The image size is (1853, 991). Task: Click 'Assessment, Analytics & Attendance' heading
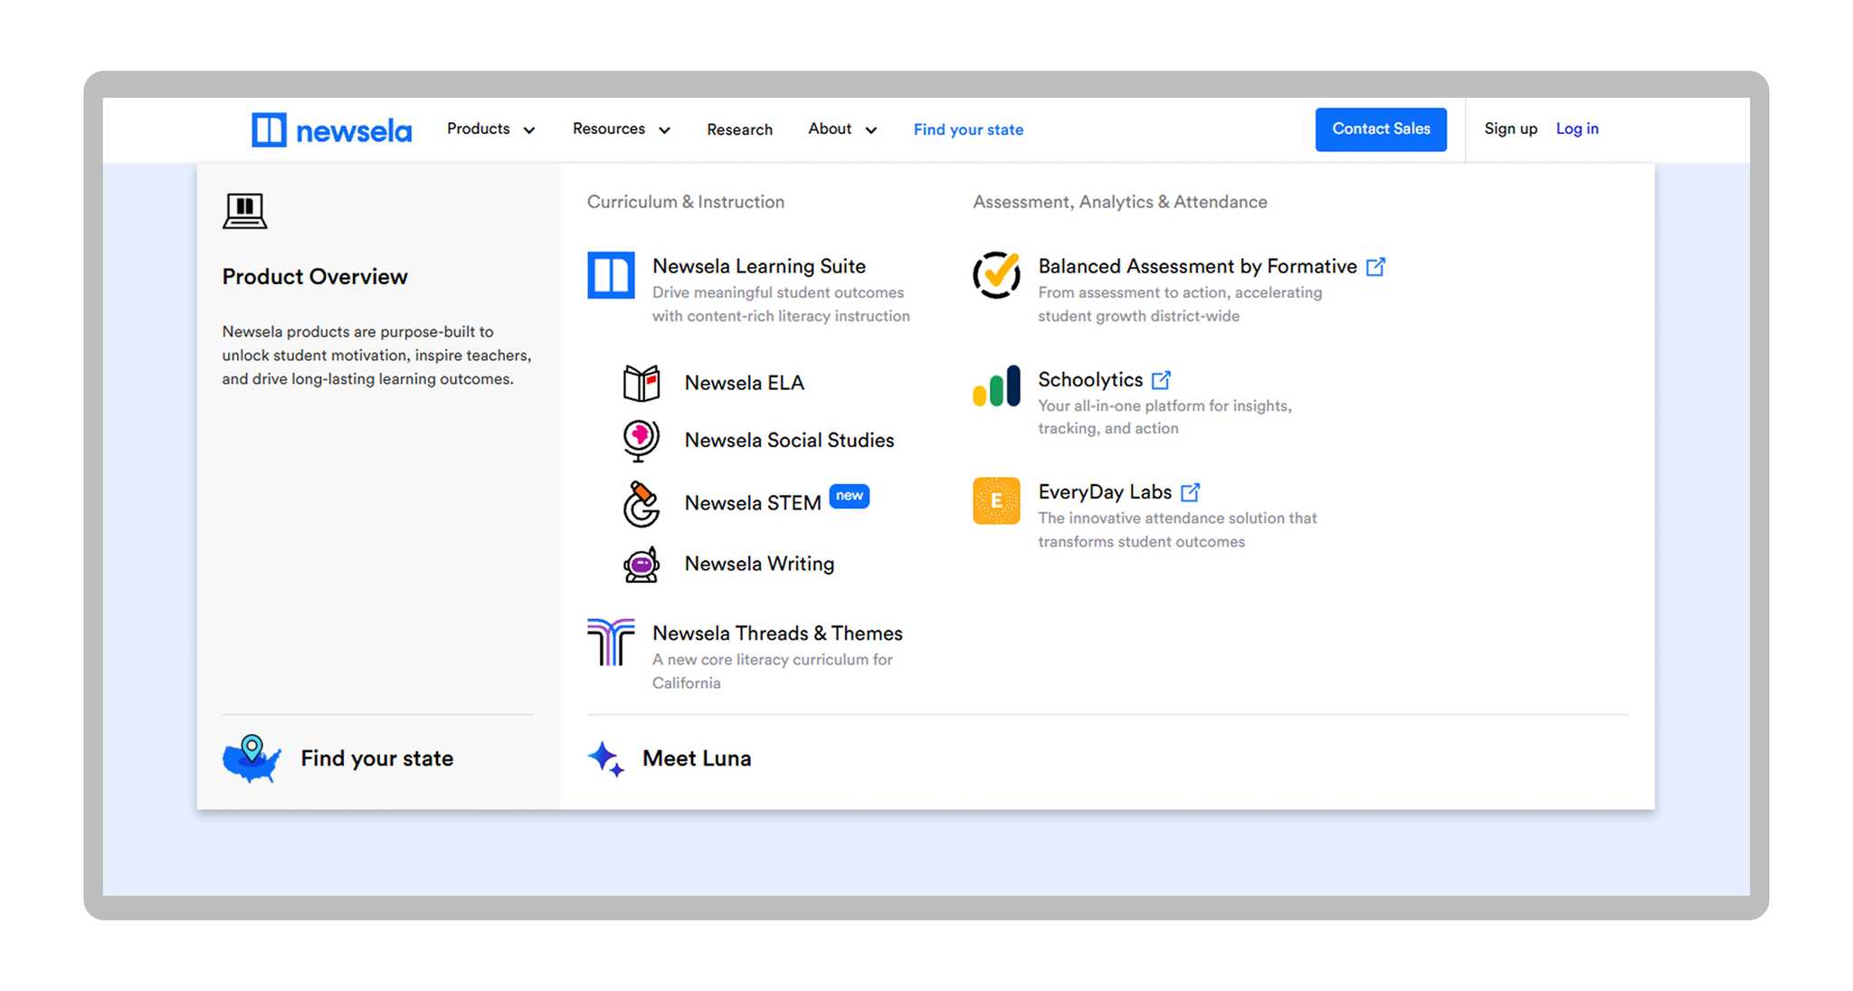[x=1120, y=202]
